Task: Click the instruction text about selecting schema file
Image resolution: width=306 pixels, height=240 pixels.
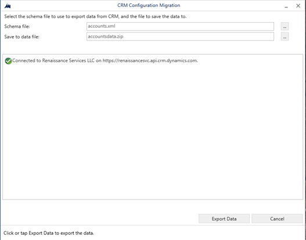Action: pyautogui.click(x=95, y=16)
